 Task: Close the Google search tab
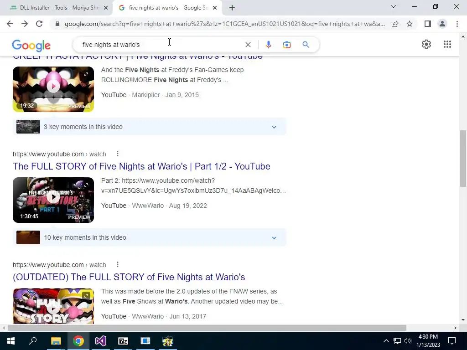click(x=215, y=8)
